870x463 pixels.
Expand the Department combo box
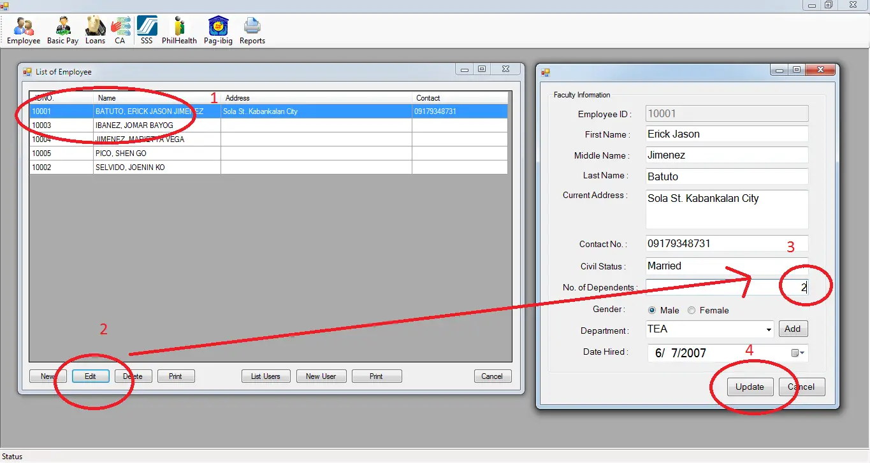768,330
